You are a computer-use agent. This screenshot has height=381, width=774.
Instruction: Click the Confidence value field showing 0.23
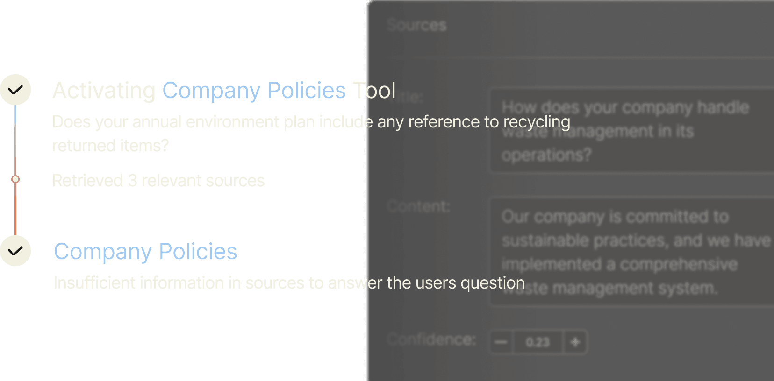point(537,342)
